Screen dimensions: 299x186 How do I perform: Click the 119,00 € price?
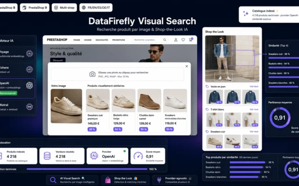tap(171, 123)
